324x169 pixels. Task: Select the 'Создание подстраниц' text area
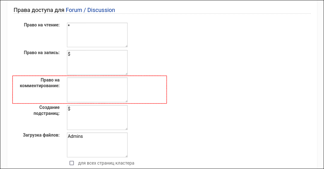coord(97,117)
